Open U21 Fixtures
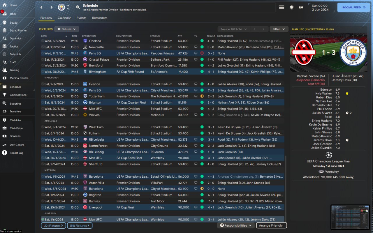This screenshot has width=373, height=233. (53, 225)
